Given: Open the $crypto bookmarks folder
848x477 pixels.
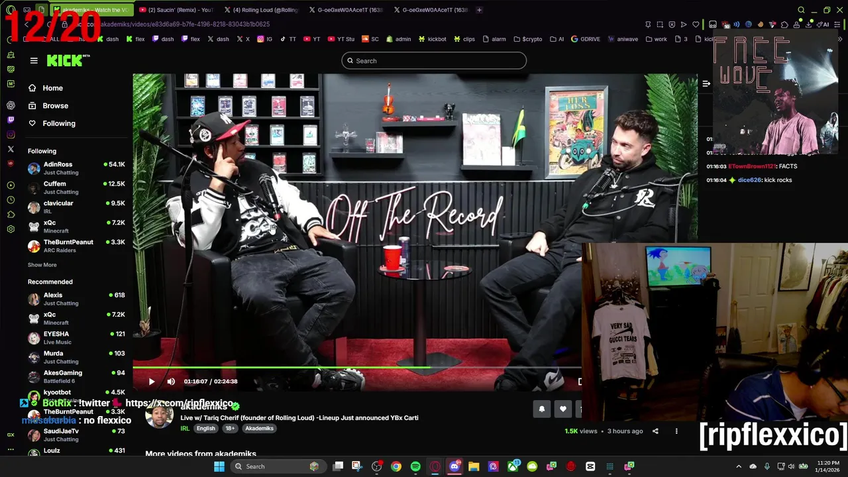Looking at the screenshot, I should [528, 39].
